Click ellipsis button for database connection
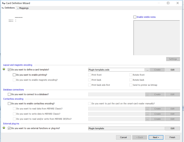The image size is (184, 142). [x=147, y=94]
